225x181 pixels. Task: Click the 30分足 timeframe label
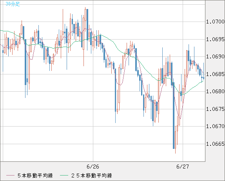click(13, 4)
